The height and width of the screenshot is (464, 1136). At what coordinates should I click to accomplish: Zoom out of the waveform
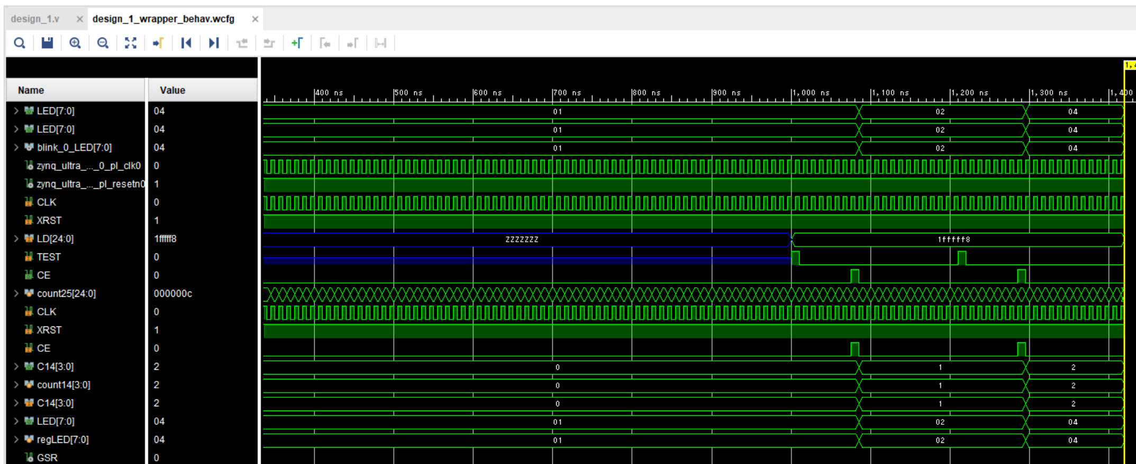[x=103, y=43]
